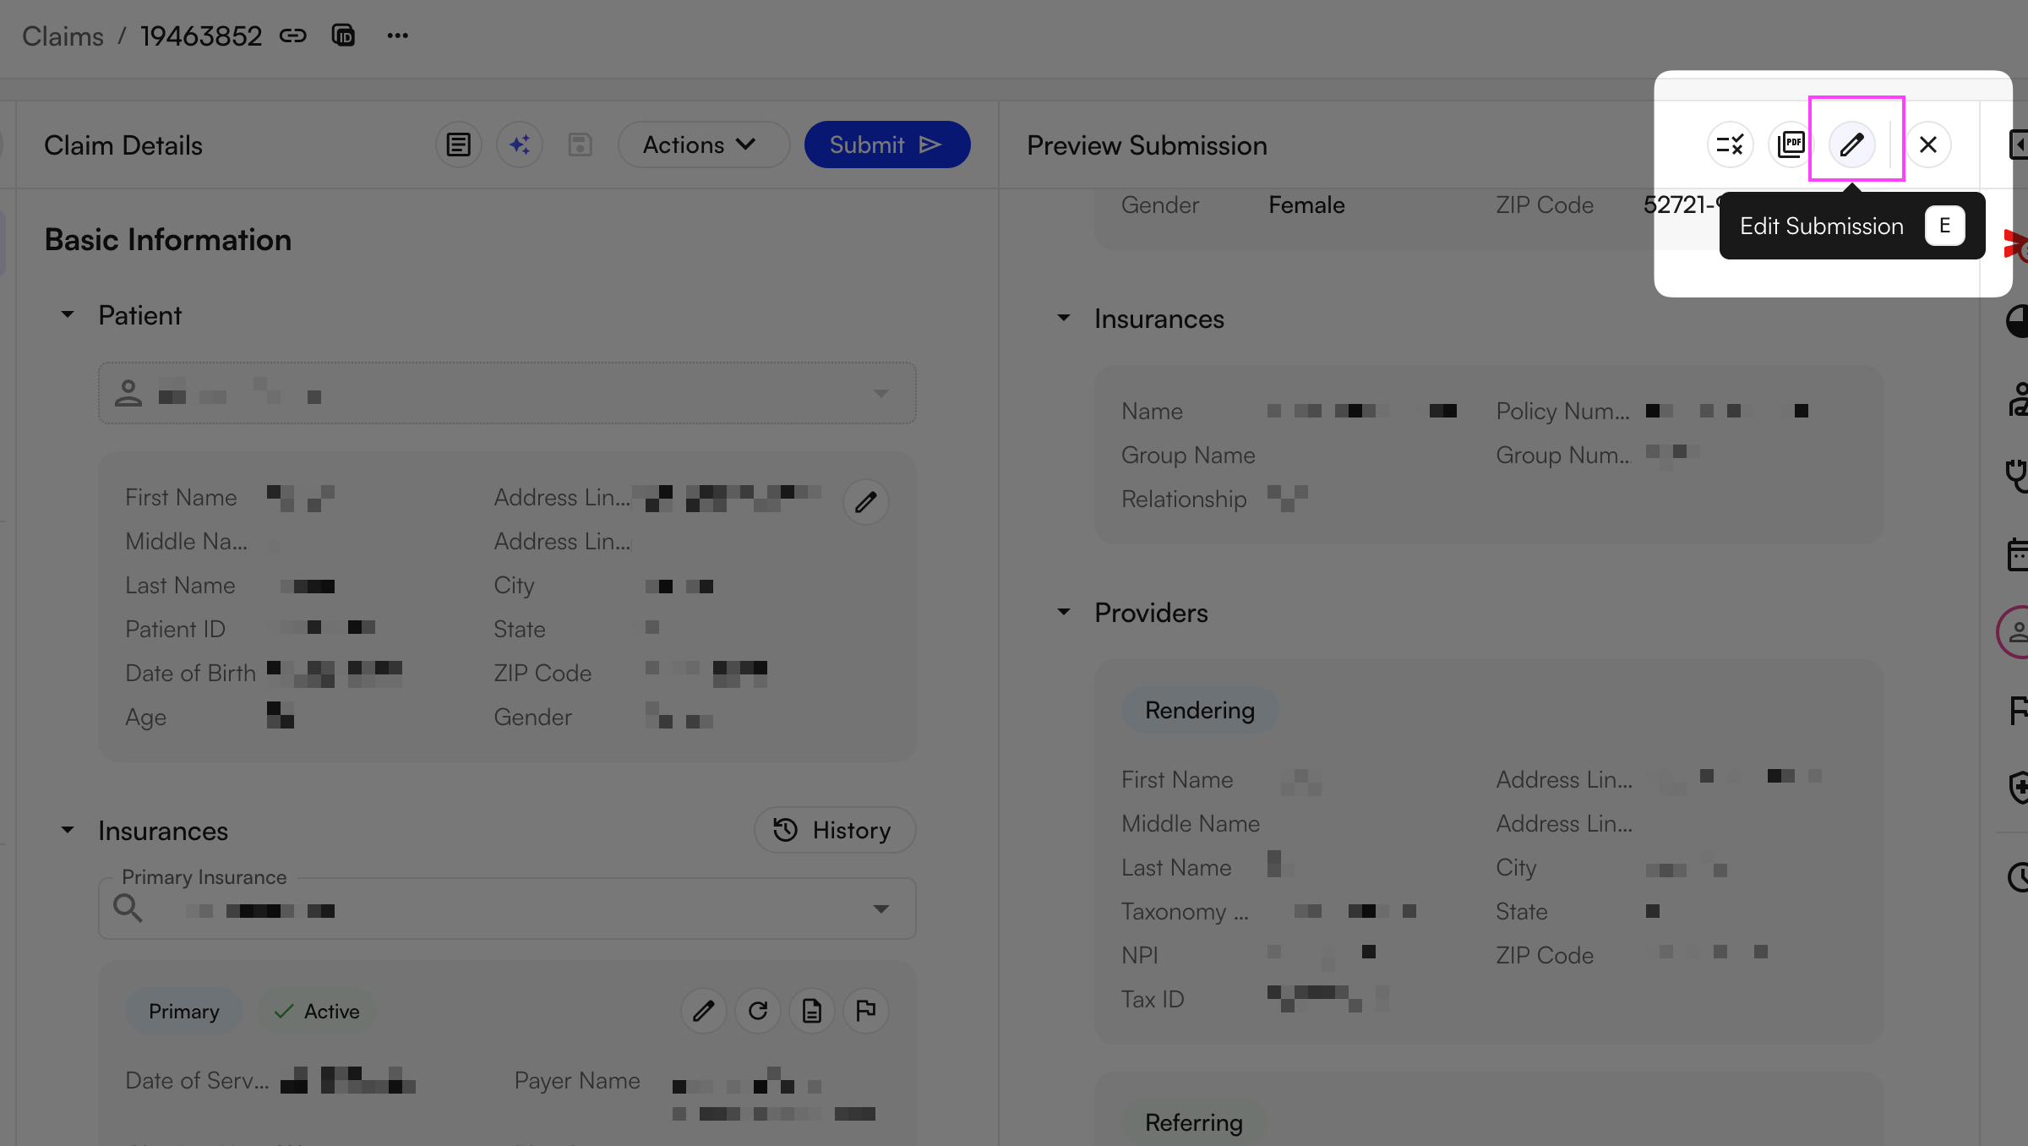Click the Date of Birth label
This screenshot has width=2028, height=1146.
190,673
